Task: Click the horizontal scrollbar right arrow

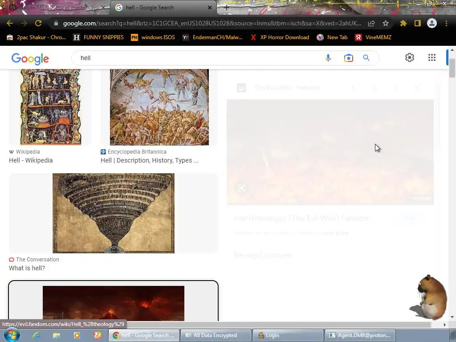Action: point(445,325)
